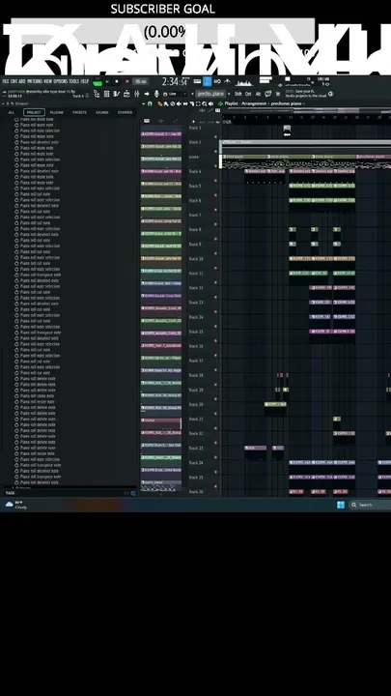
Task: Select the playlist Slip tool
Action: point(185,103)
